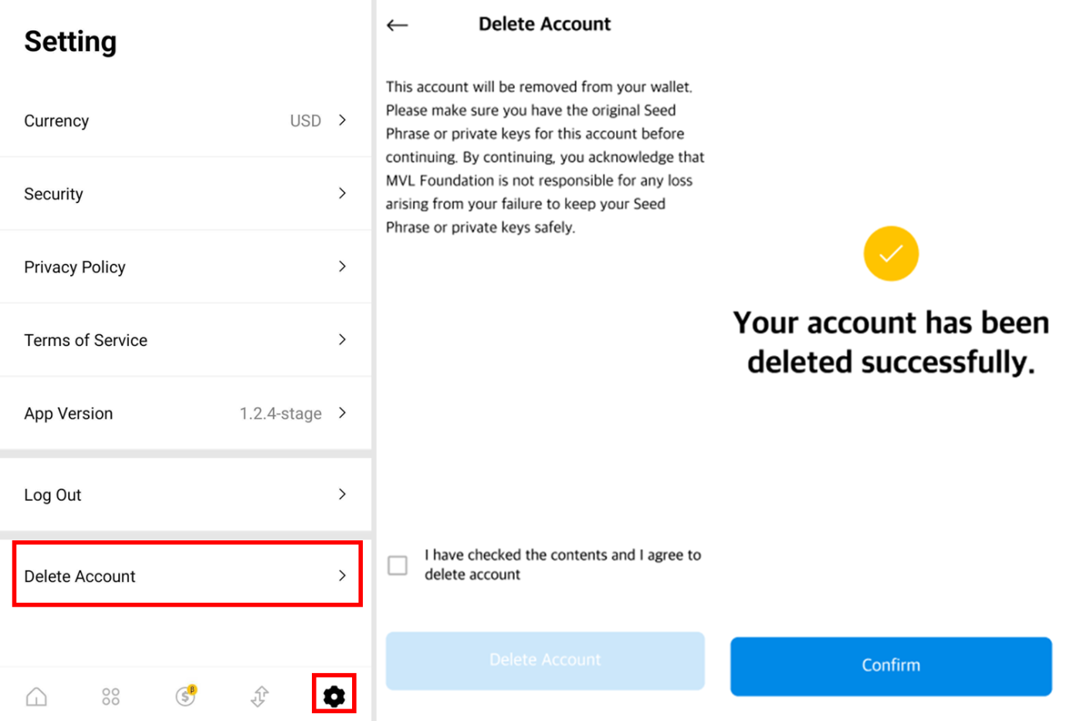The width and height of the screenshot is (1070, 721).
Task: Open Privacy Policy
Action: point(185,267)
